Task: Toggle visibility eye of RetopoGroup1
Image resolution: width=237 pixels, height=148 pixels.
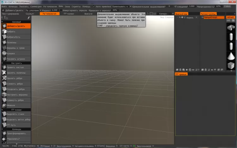Action: (x=202, y=17)
